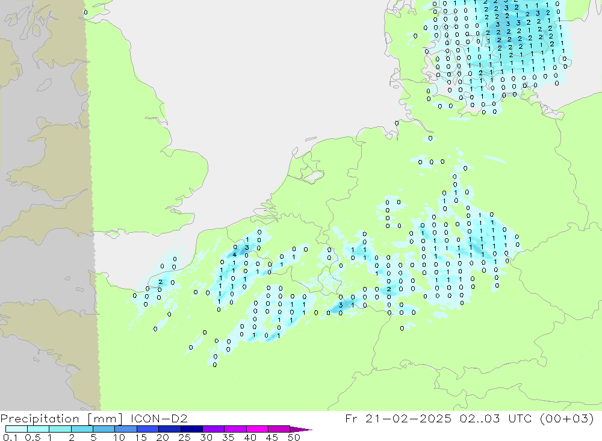The width and height of the screenshot is (602, 441).
Task: Choose the 20–25 mm legend color swatch
Action: (169, 429)
